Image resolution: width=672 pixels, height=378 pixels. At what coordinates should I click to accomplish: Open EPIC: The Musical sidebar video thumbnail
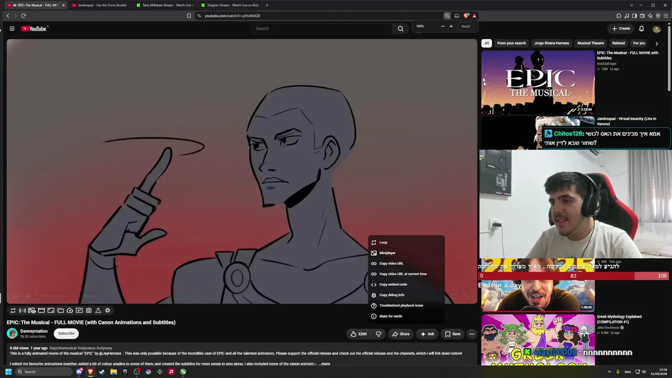538,82
